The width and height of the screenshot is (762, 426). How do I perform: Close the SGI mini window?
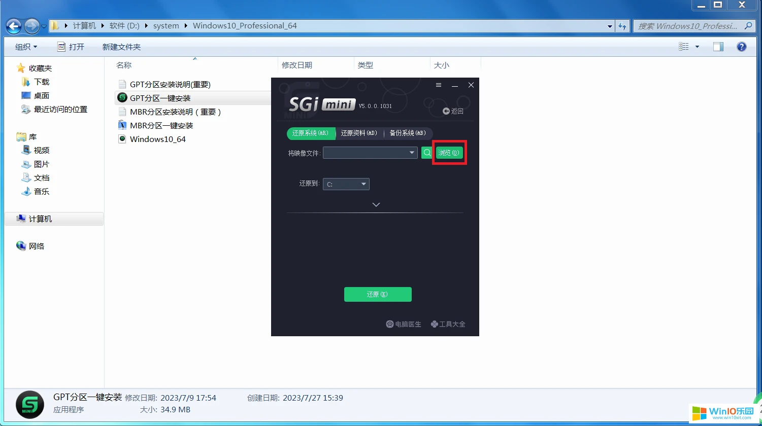(x=471, y=85)
